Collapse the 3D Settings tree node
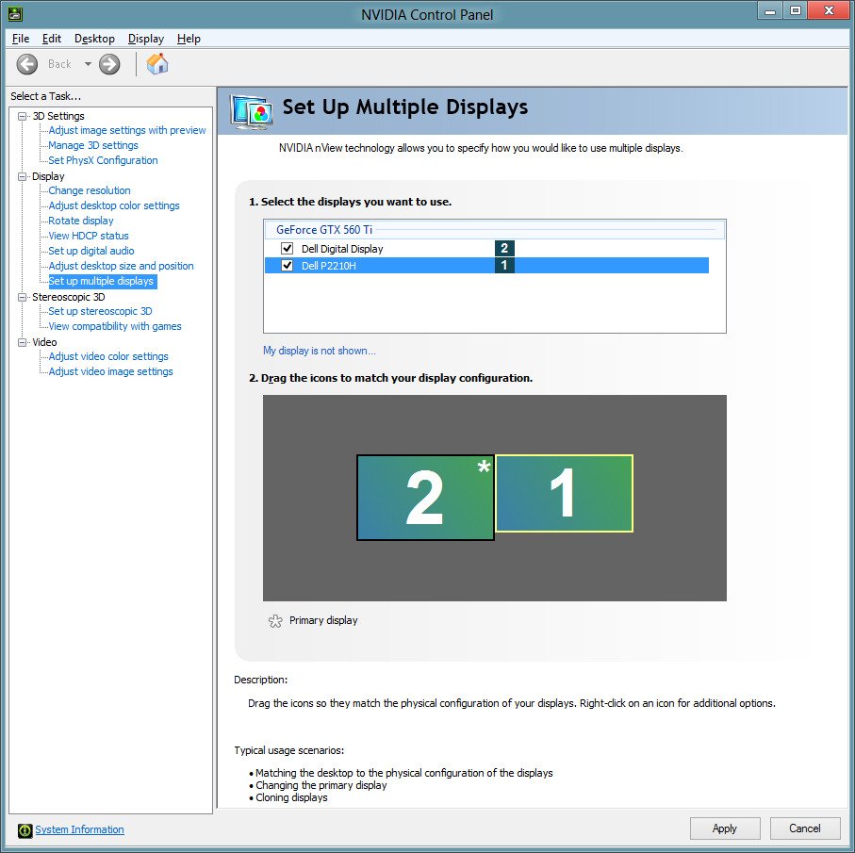855x853 pixels. 23,116
